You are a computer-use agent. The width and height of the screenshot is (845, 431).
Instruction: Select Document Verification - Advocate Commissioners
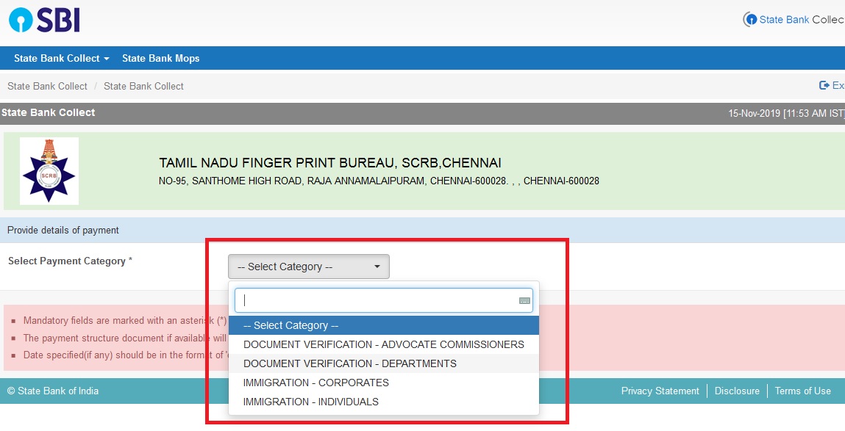click(383, 344)
